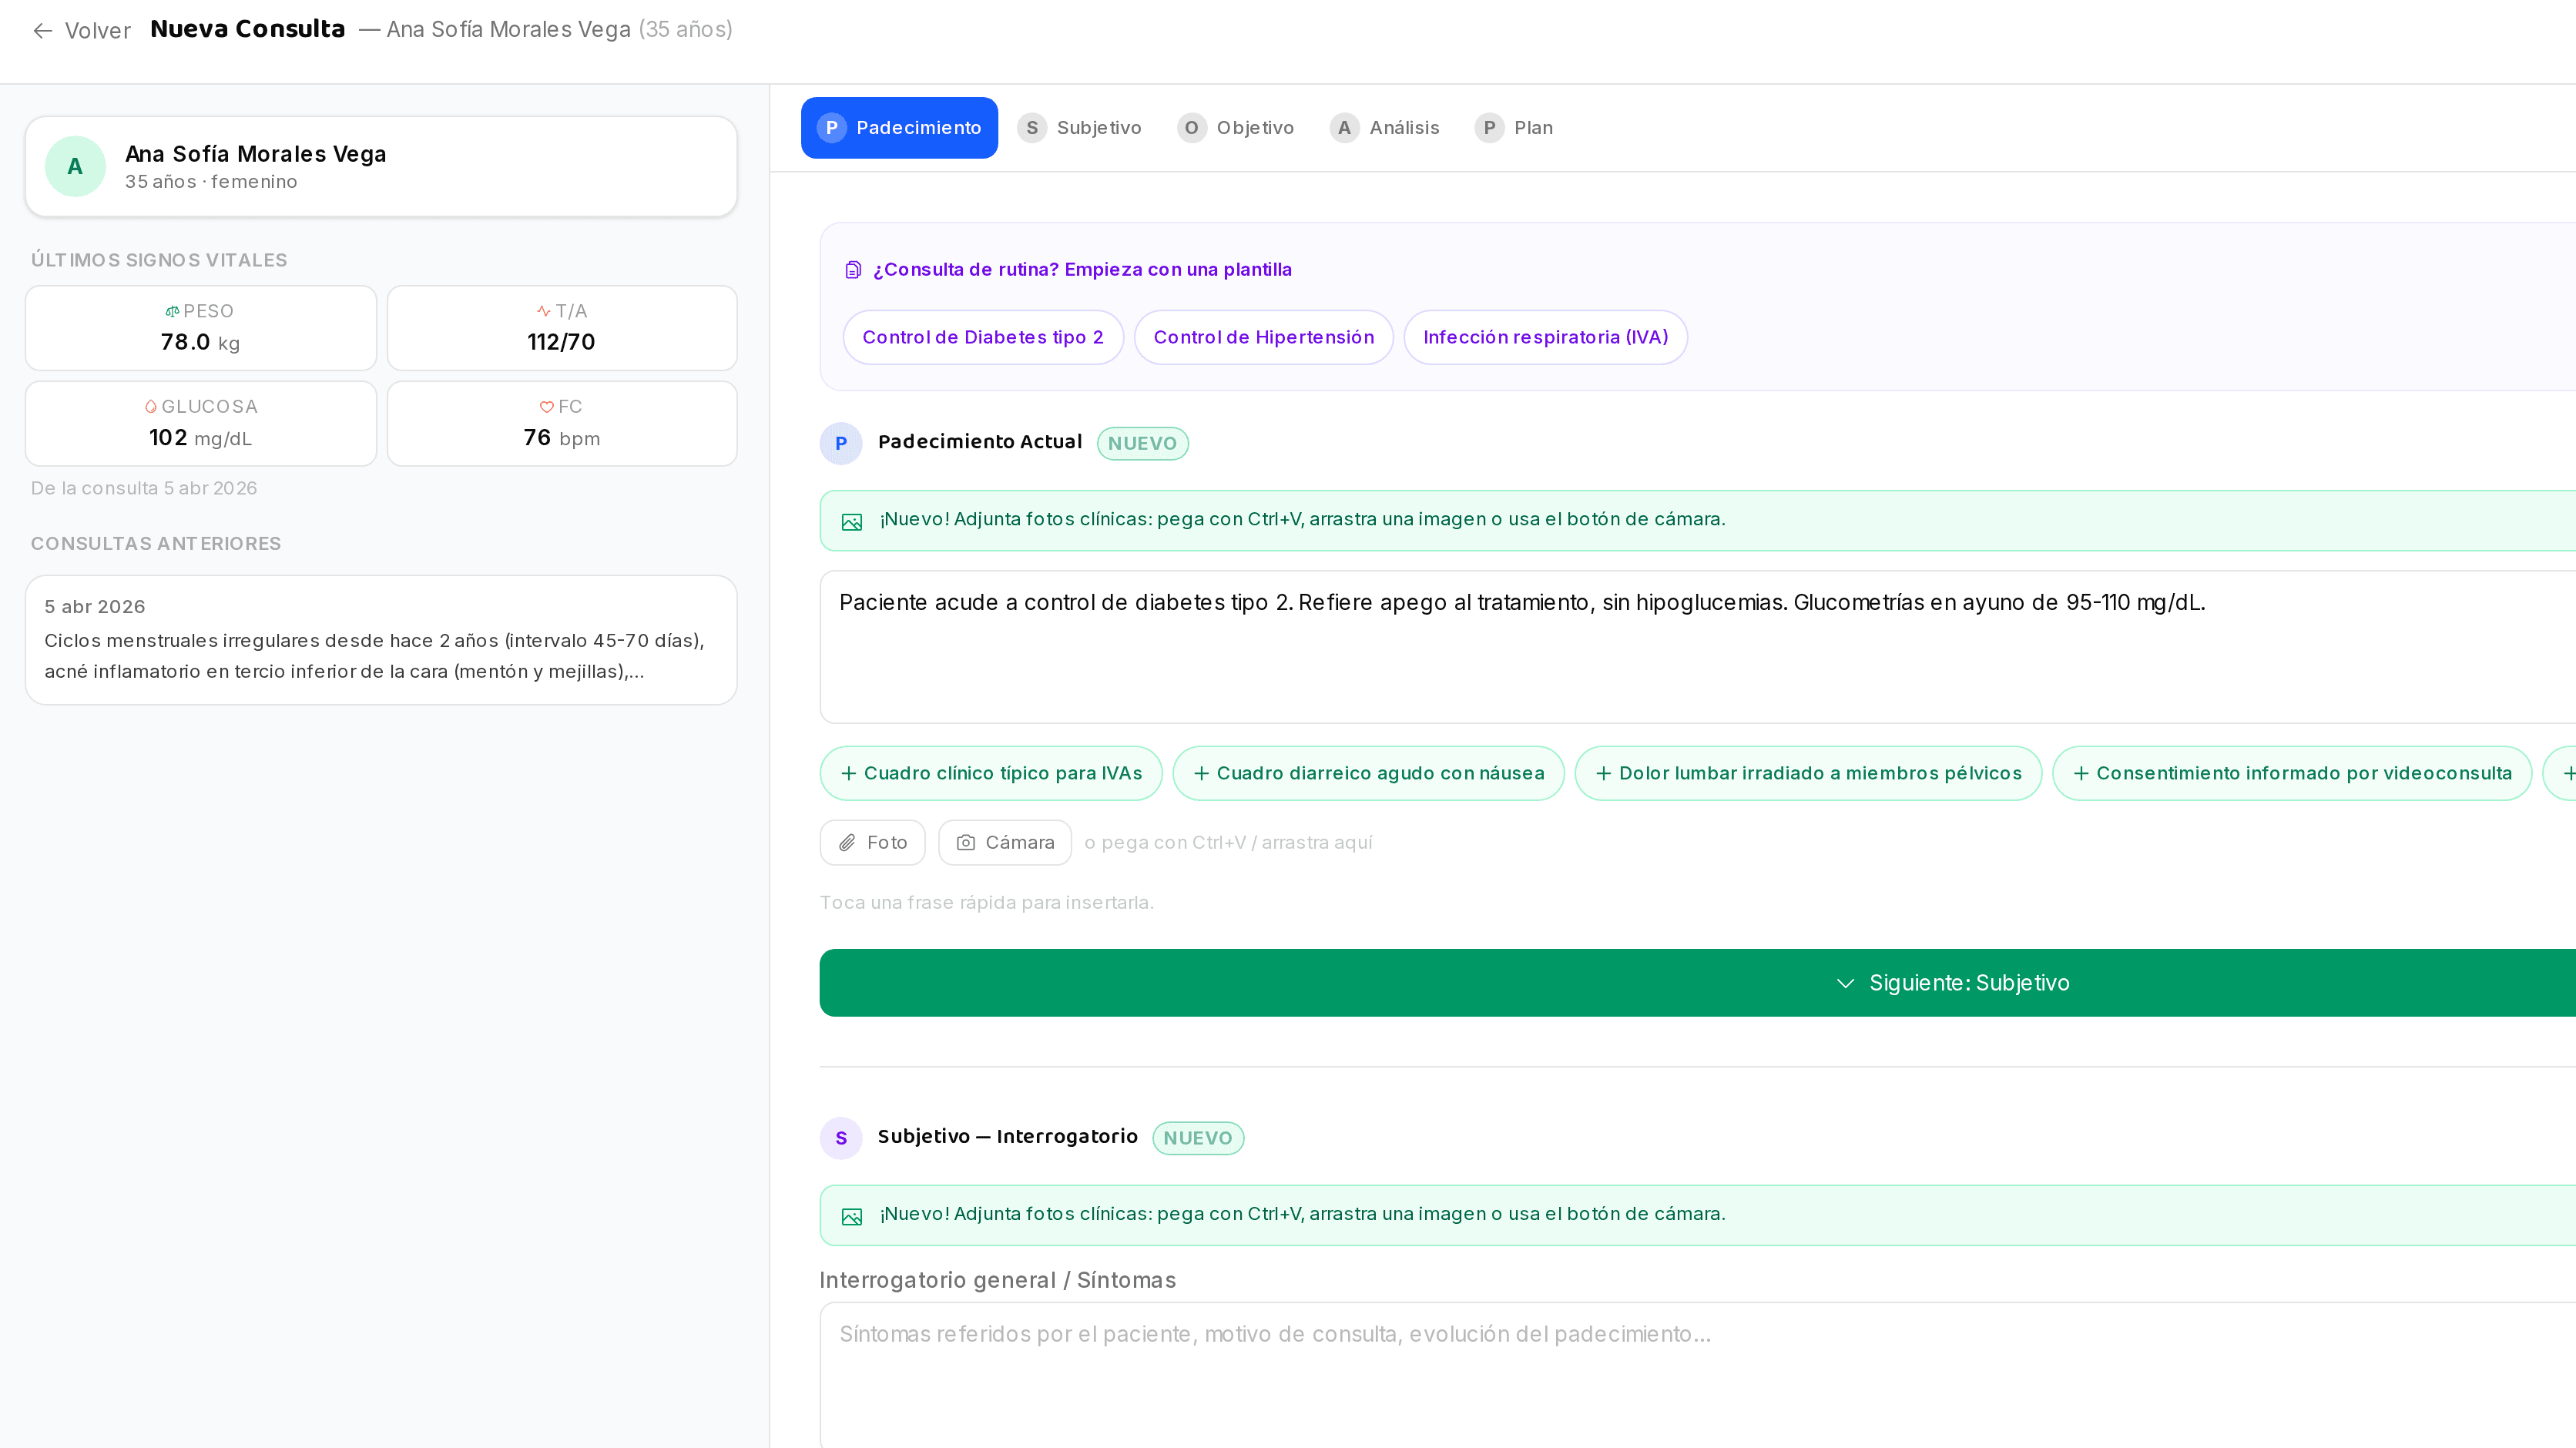Image resolution: width=2576 pixels, height=1448 pixels.
Task: Click the ÚLTIMOS SIGNOS VITALES heading
Action: pos(159,261)
